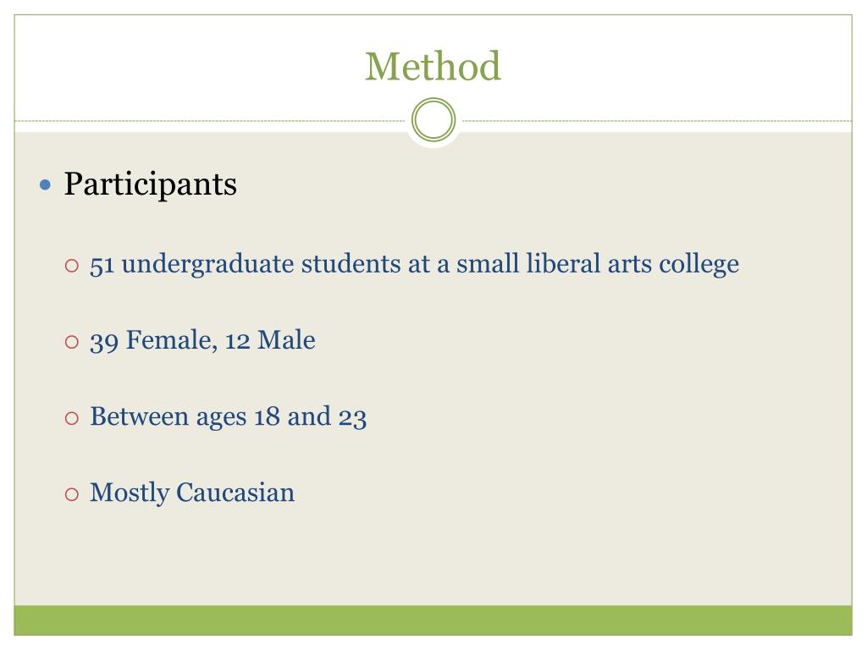Select the '39 Female' text

(x=153, y=340)
